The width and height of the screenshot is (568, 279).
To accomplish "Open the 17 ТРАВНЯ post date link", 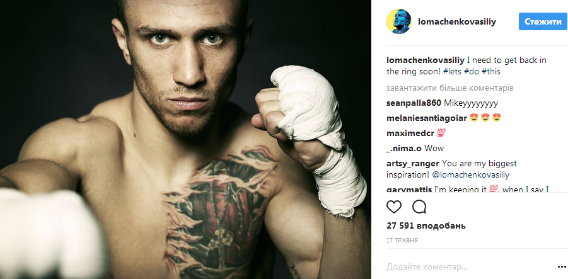I will [402, 240].
